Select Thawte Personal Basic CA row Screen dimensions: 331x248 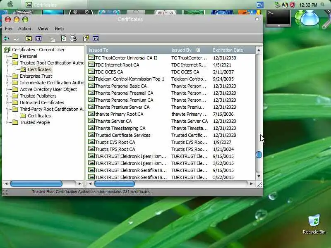click(x=171, y=86)
